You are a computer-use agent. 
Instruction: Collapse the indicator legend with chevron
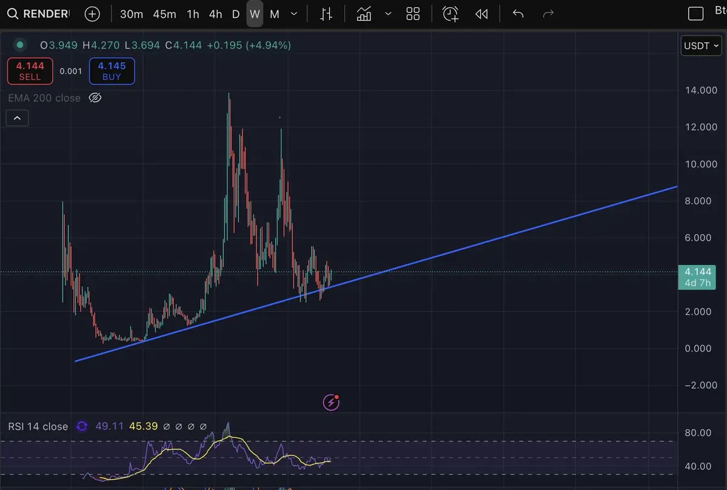pos(17,118)
